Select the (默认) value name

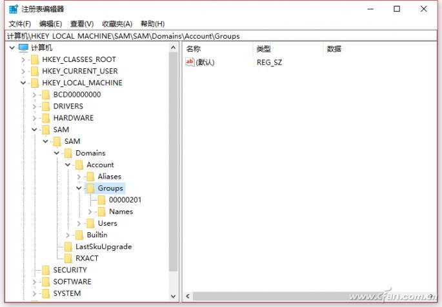pyautogui.click(x=205, y=63)
